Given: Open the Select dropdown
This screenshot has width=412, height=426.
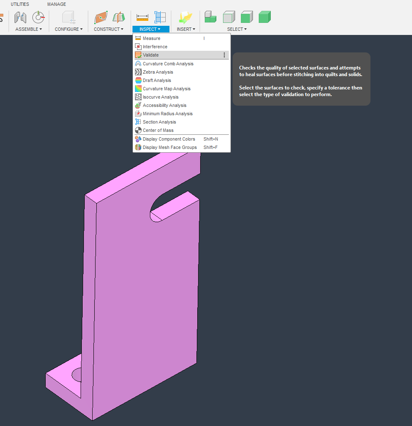Looking at the screenshot, I should click(236, 29).
